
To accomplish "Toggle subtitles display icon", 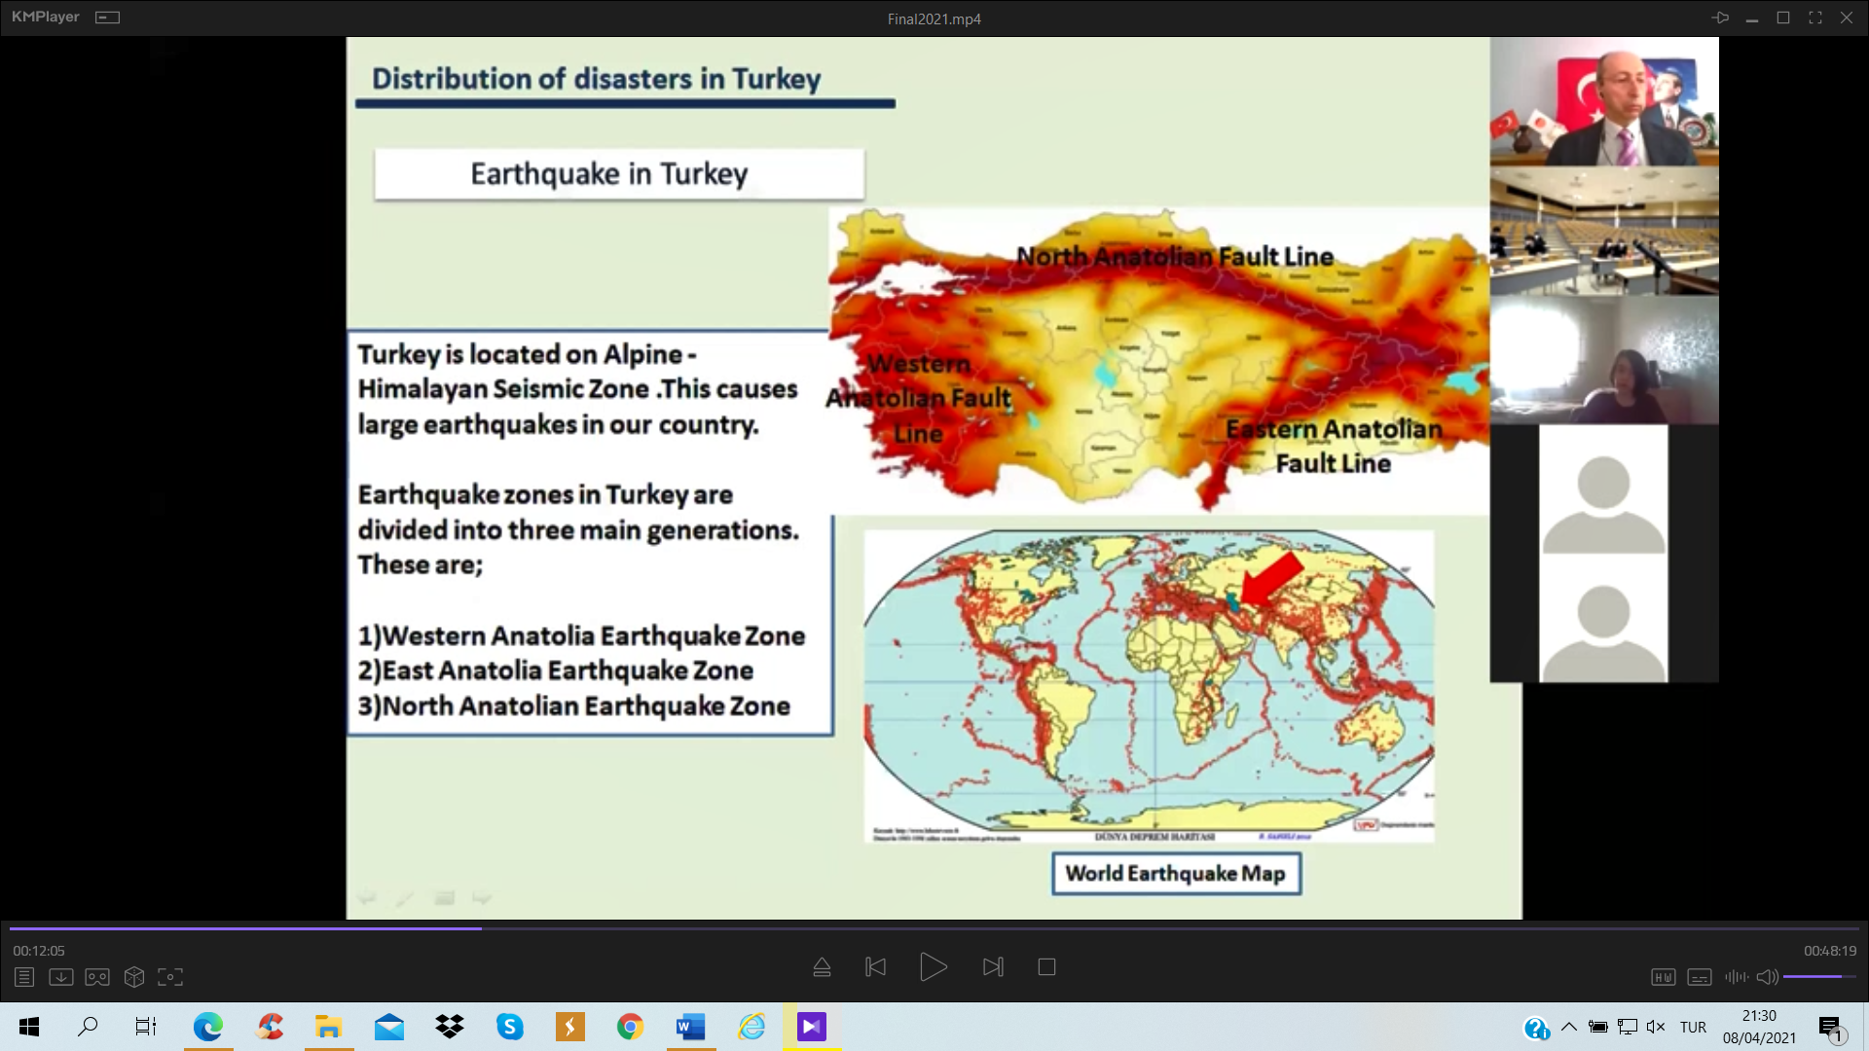I will pos(1700,977).
